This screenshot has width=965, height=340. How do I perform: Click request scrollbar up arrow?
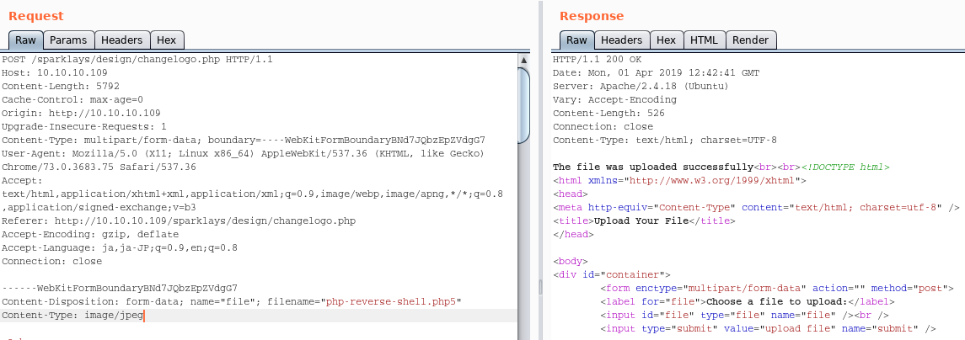click(523, 61)
